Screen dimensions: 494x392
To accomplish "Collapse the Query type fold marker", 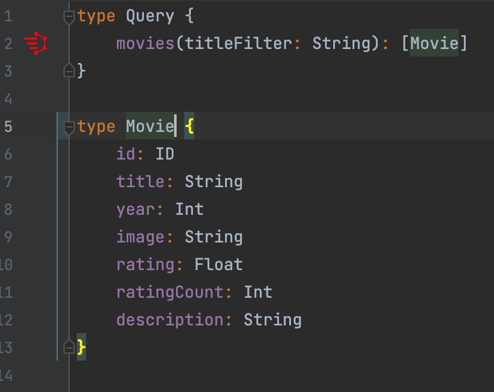I will 69,17.
